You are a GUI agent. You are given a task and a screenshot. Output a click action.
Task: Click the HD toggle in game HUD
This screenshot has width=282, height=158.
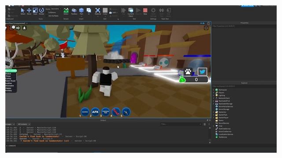click(18, 28)
